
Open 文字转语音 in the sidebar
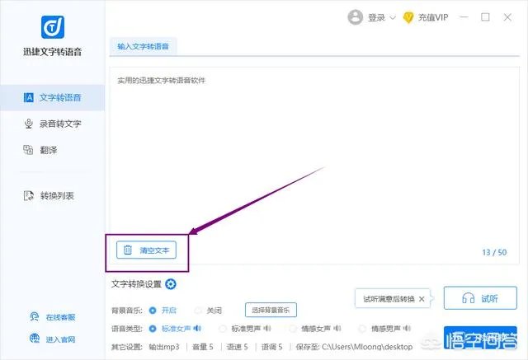click(53, 98)
